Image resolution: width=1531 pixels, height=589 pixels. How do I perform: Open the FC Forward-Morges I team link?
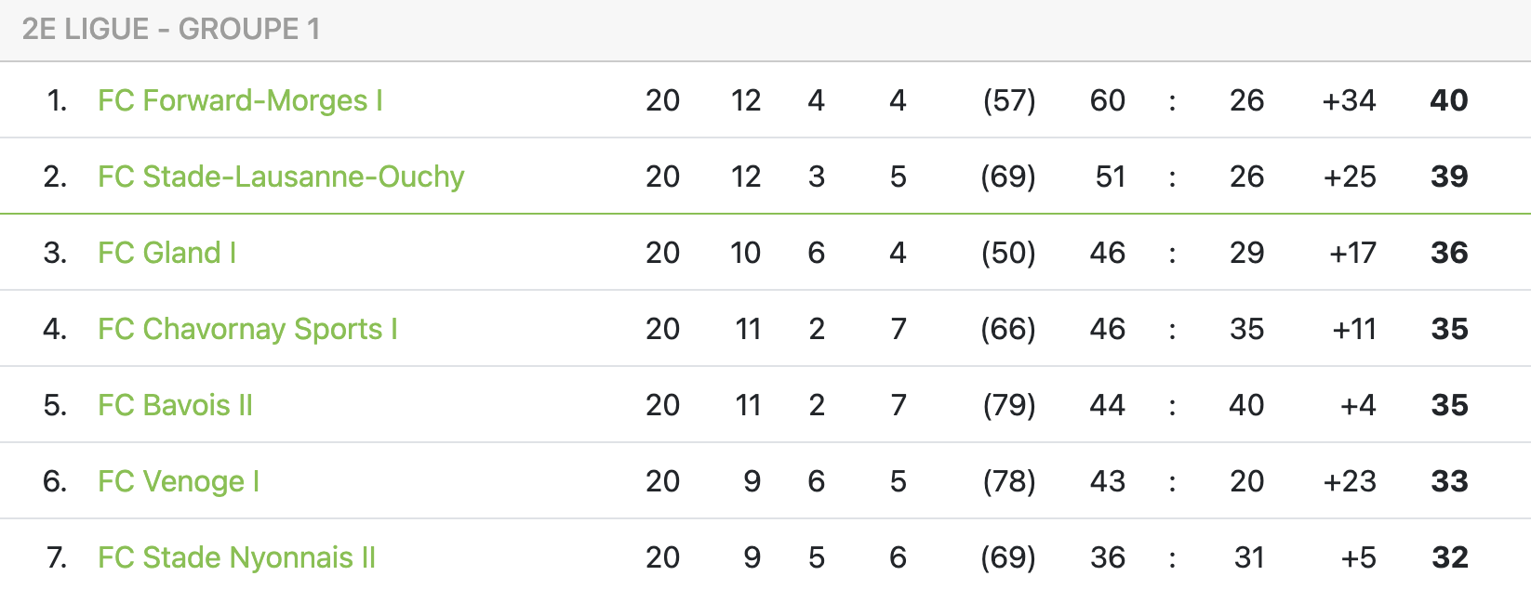[x=240, y=100]
